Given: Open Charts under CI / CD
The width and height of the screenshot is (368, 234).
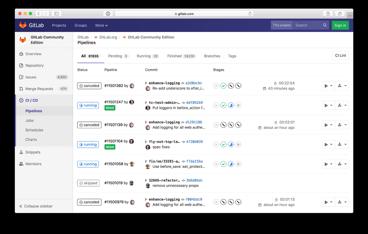Looking at the screenshot, I should 31,139.
